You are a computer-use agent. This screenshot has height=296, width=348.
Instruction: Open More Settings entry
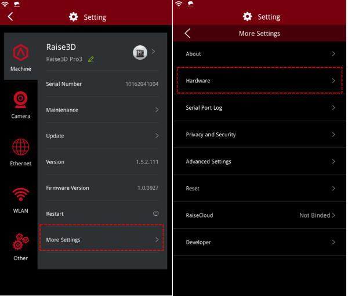(x=102, y=240)
